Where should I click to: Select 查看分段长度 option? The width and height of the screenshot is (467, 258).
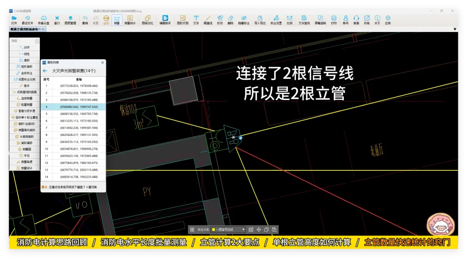click(x=24, y=111)
